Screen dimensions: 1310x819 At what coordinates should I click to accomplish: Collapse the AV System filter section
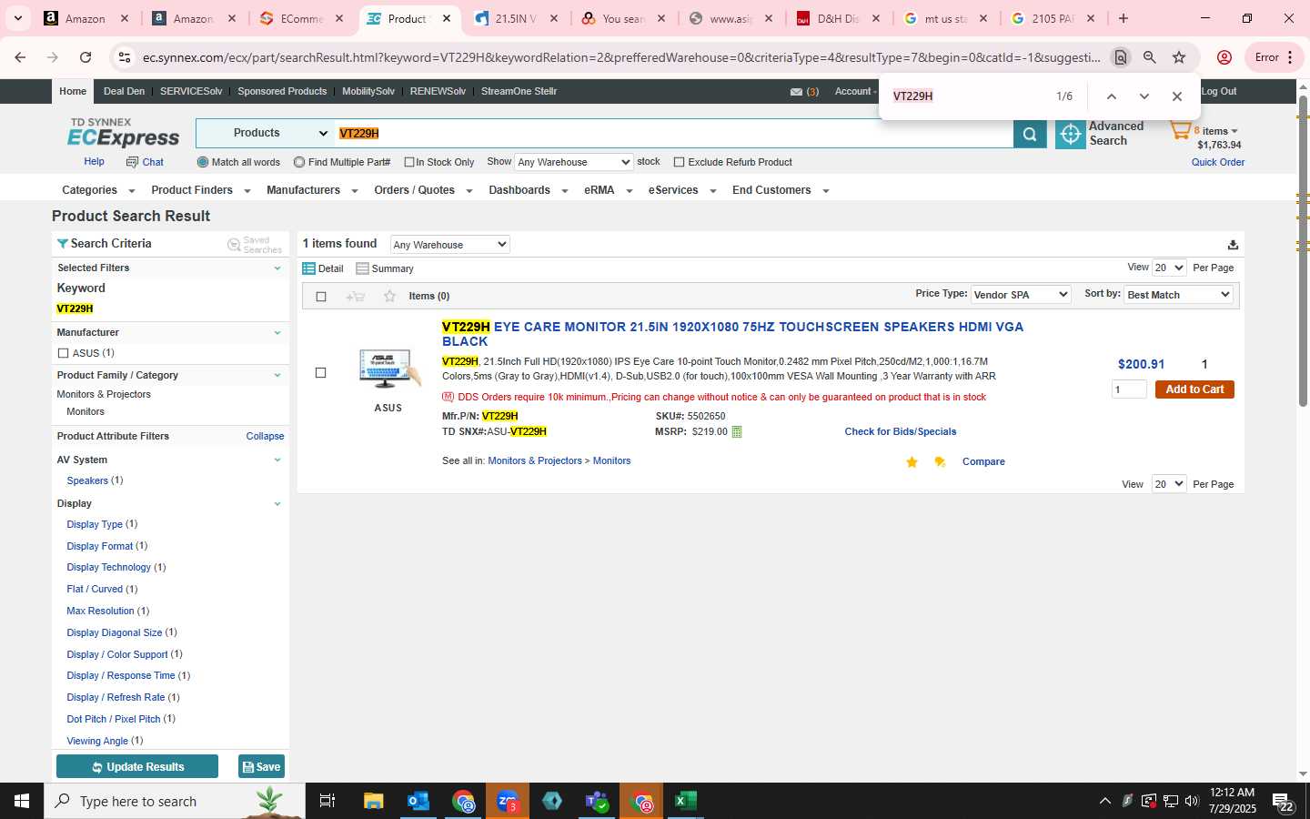pyautogui.click(x=277, y=460)
